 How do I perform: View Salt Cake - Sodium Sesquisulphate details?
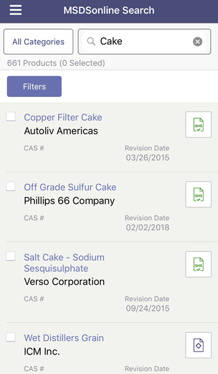coord(64,263)
